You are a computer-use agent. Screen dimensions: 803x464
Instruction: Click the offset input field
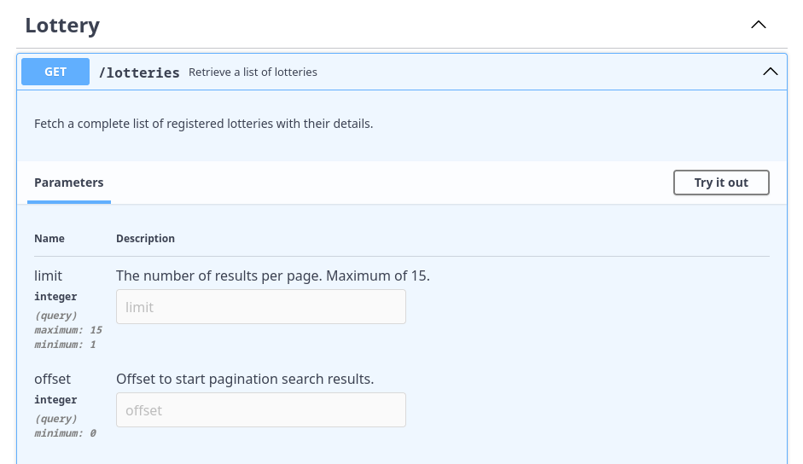coord(260,409)
